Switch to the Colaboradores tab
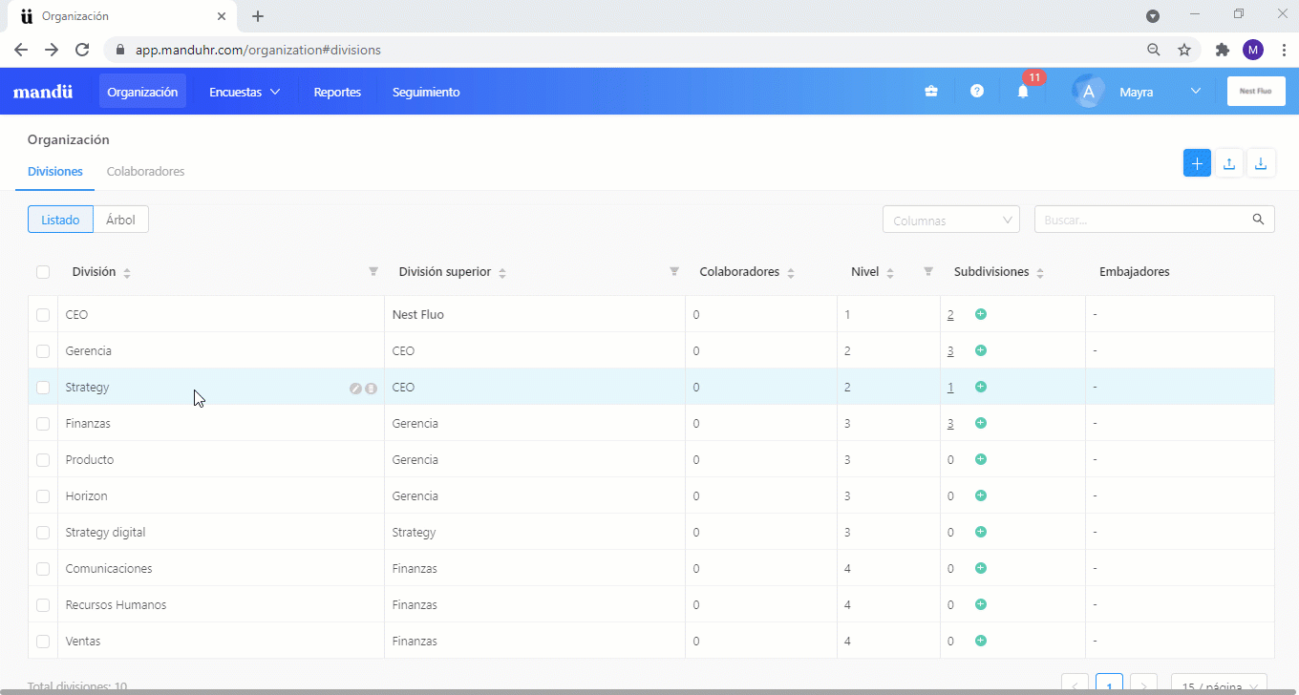Image resolution: width=1299 pixels, height=695 pixels. [145, 172]
